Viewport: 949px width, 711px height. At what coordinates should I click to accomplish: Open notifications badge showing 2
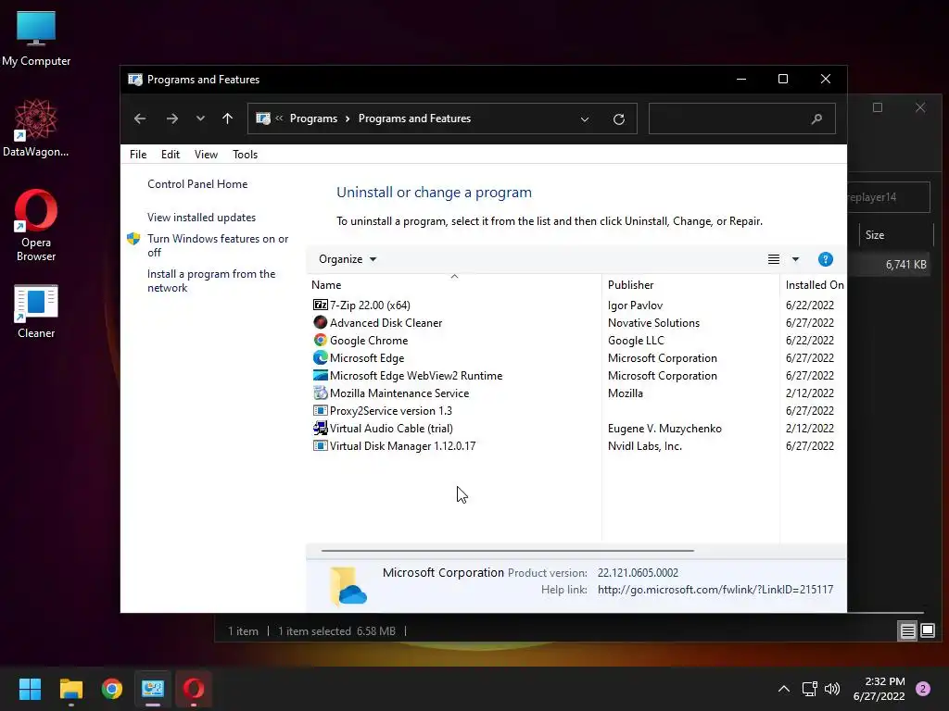tap(923, 689)
